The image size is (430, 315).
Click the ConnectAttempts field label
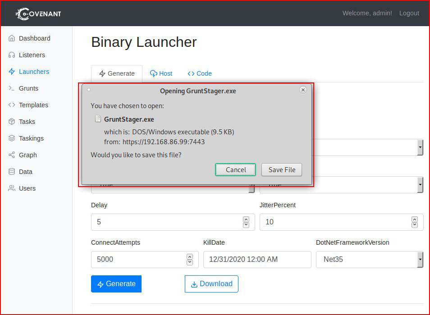pos(115,242)
